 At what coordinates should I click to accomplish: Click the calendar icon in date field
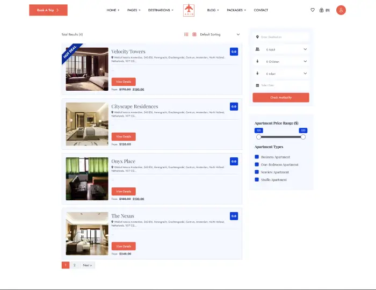[257, 85]
